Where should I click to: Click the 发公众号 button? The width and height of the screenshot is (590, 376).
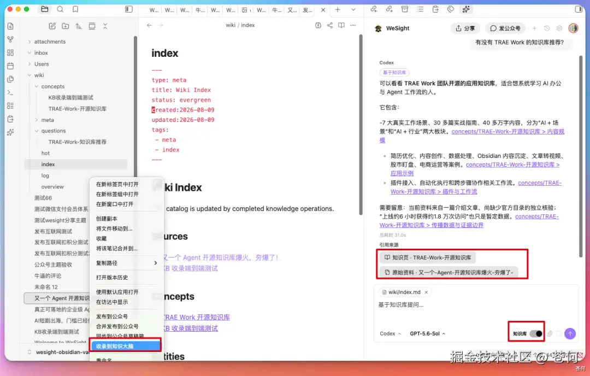tap(505, 28)
